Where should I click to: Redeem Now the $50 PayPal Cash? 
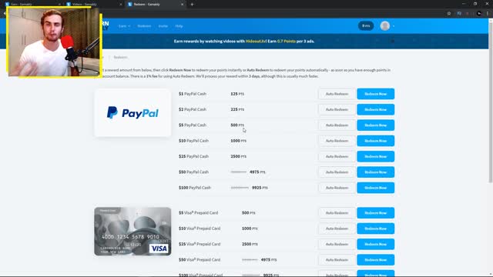tap(375, 172)
